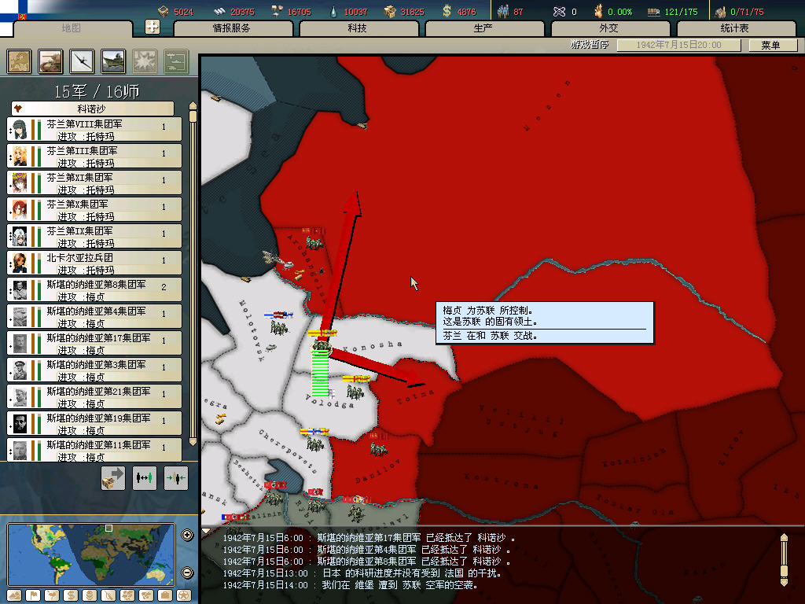Select the dollar sign economic map mode
The width and height of the screenshot is (805, 604).
pos(71,596)
